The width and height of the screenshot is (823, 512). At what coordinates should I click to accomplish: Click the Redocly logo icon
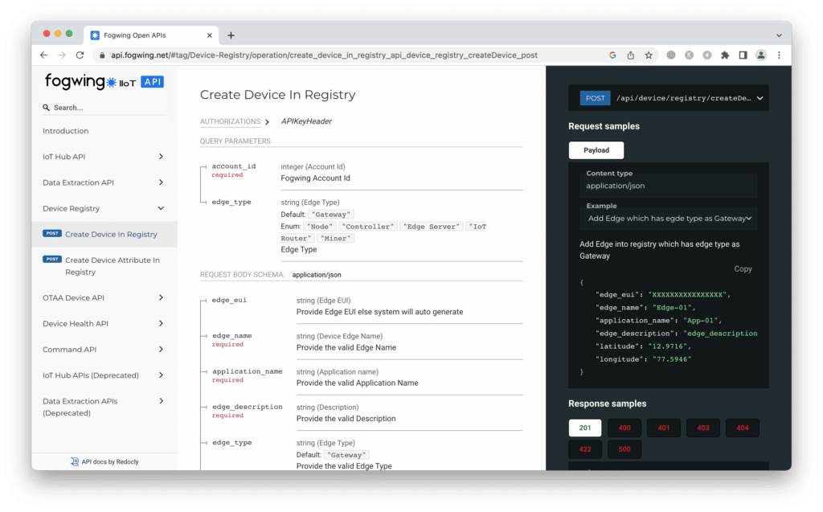[75, 461]
